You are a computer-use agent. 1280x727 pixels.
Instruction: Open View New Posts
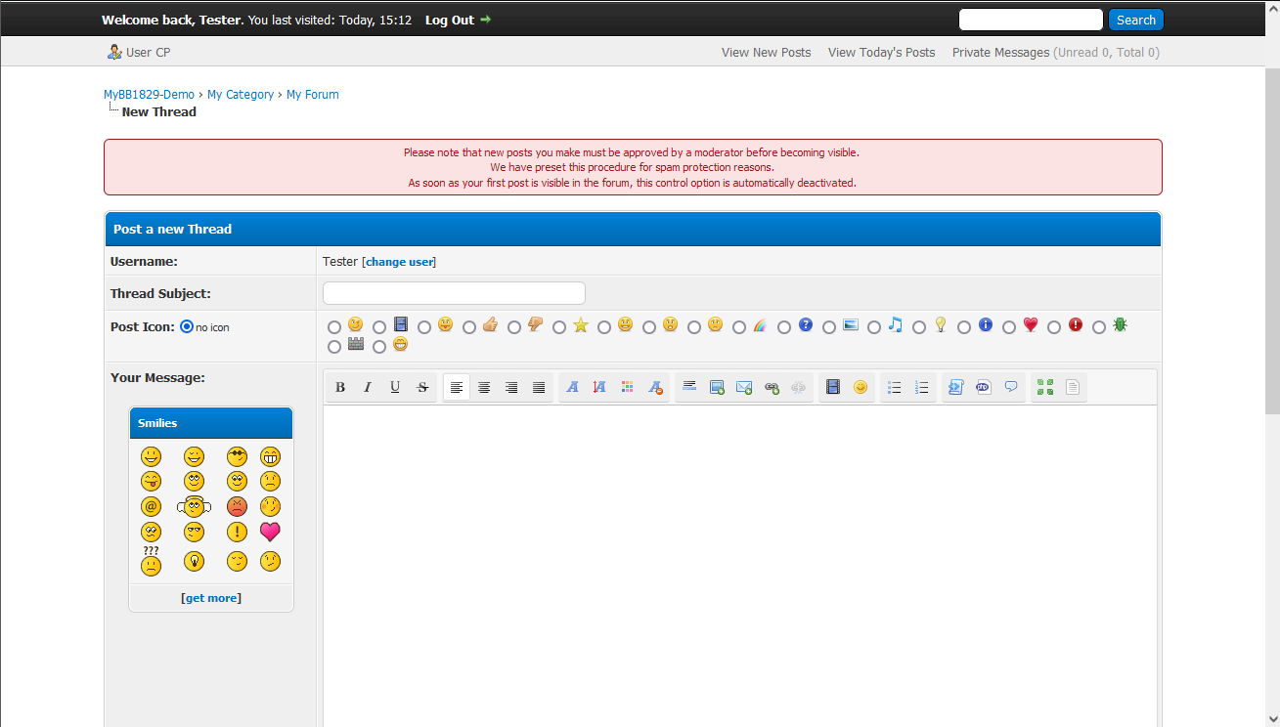(766, 53)
